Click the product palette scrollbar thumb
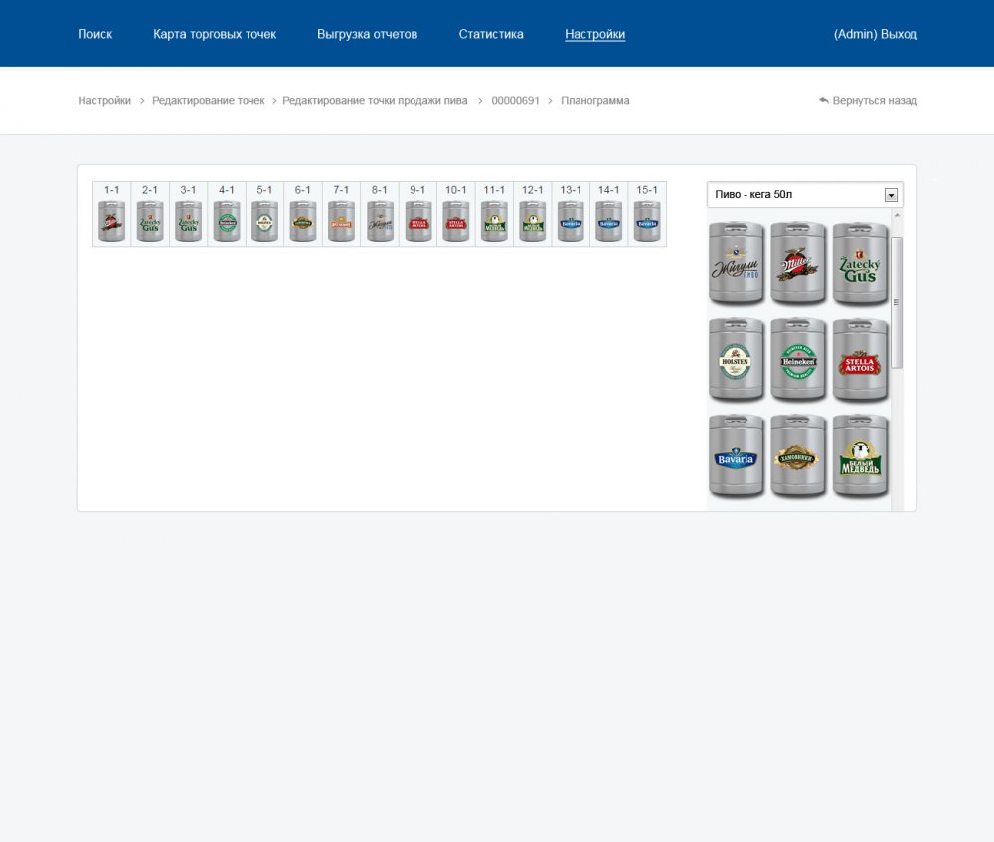 (896, 302)
